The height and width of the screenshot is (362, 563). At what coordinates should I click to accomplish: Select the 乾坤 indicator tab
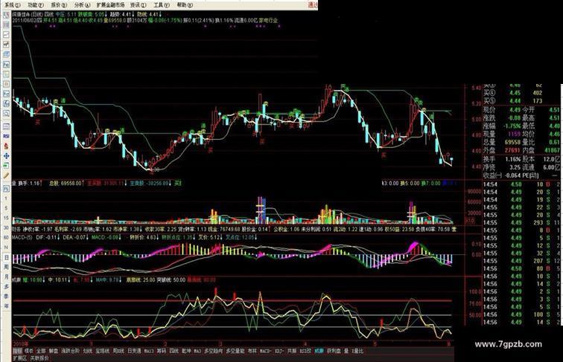(x=186, y=351)
